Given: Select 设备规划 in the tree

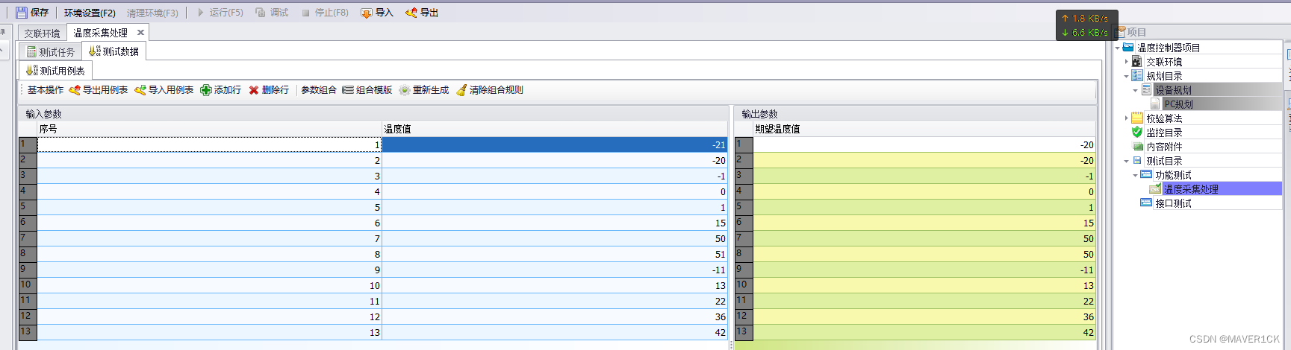Looking at the screenshot, I should point(1173,90).
